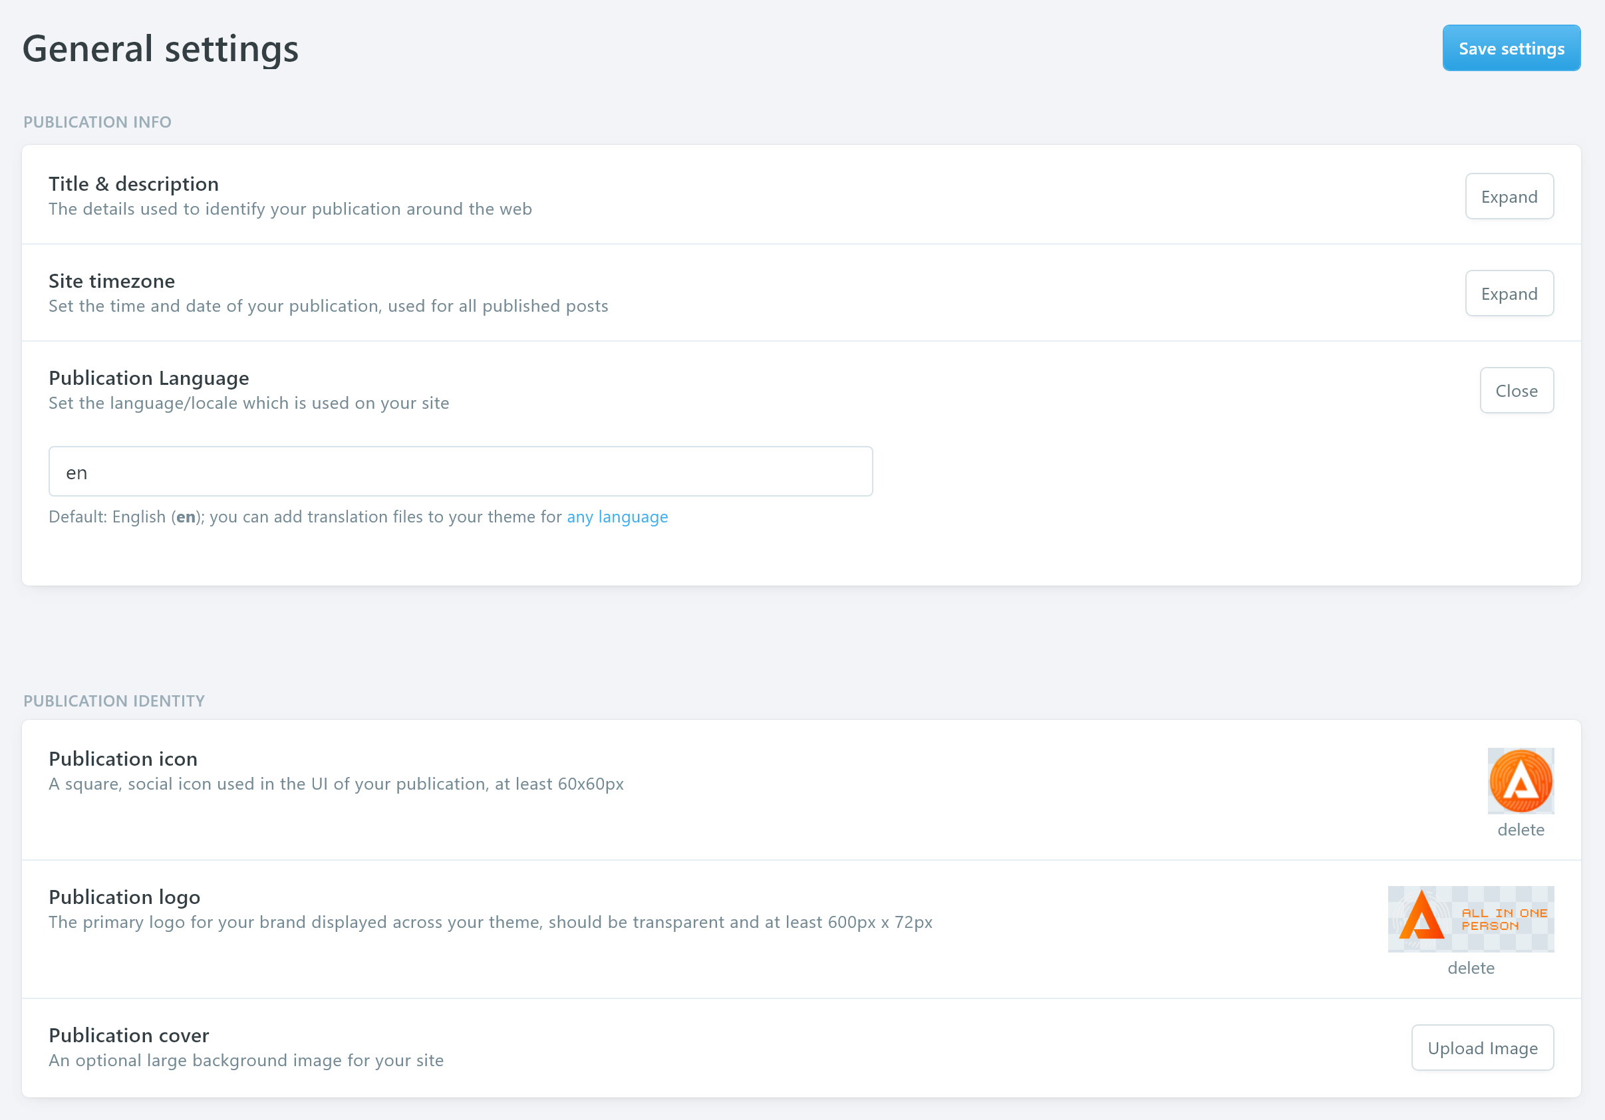1605x1120 pixels.
Task: Click the PUBLICATION INFO section label
Action: tap(97, 122)
